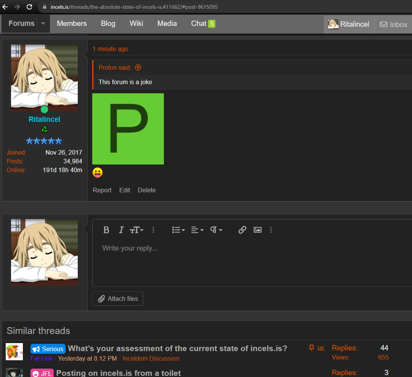412x377 pixels.
Task: Open the Inceldom Discussion forum link
Action: (x=151, y=358)
